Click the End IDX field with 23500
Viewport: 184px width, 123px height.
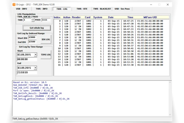pyautogui.click(x=32, y=42)
